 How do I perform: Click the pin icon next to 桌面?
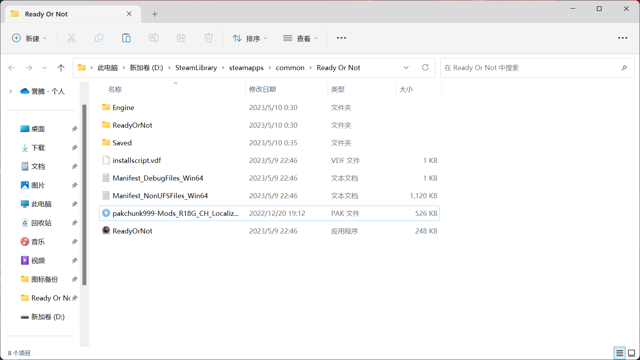click(75, 129)
